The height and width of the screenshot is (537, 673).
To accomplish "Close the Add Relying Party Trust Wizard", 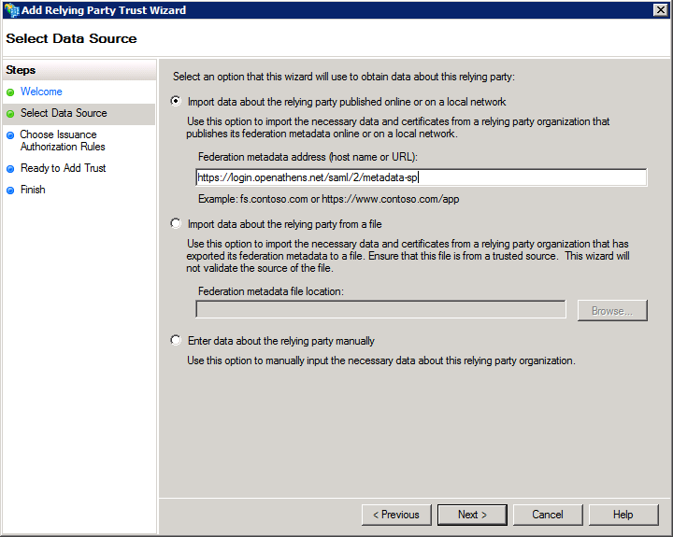I will point(660,10).
